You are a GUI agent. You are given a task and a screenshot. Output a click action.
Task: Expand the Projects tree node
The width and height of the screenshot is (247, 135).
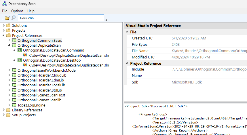4,30
